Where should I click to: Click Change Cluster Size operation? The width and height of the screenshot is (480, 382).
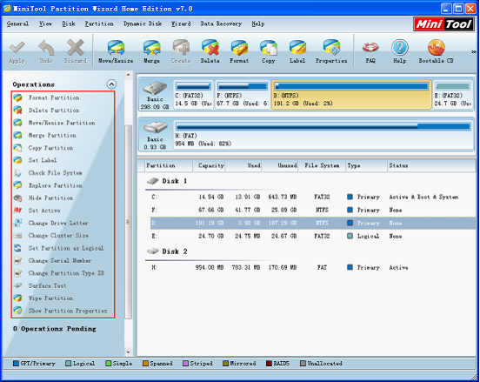pos(58,236)
